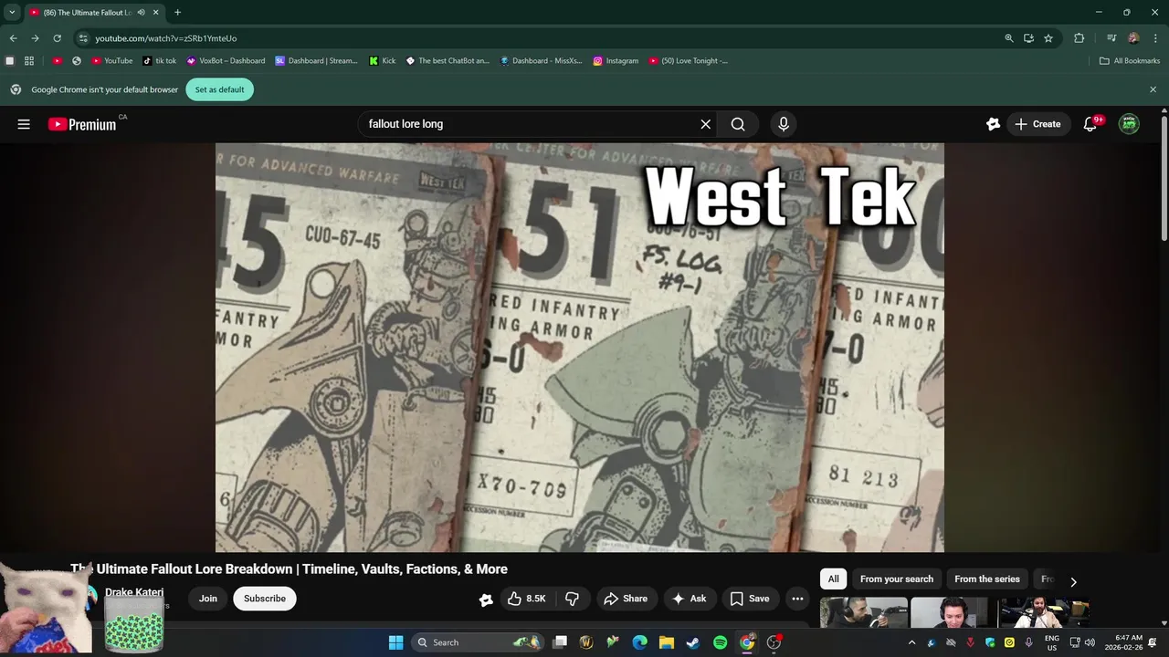Select the From your search chip
The image size is (1169, 657).
(x=897, y=579)
